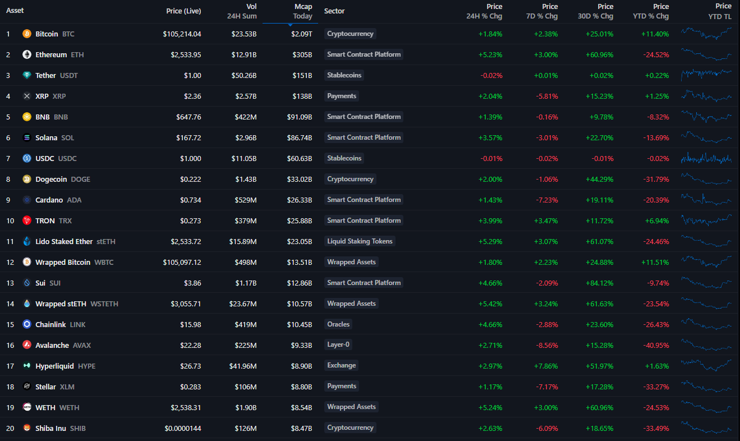Click Tether's Stablecoins sector tag
The height and width of the screenshot is (441, 740).
tap(344, 75)
